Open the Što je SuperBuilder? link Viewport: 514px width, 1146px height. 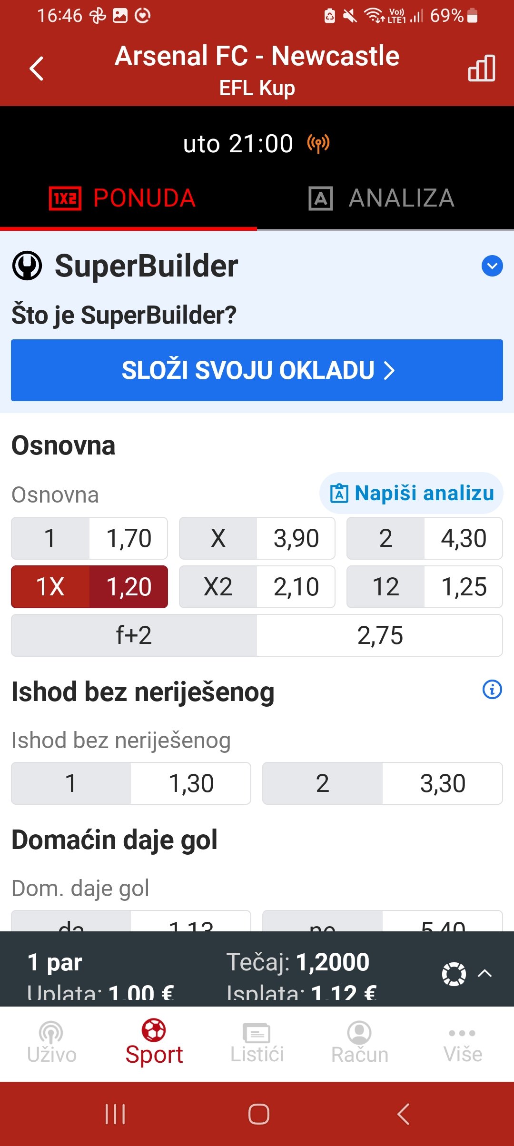[x=124, y=315]
